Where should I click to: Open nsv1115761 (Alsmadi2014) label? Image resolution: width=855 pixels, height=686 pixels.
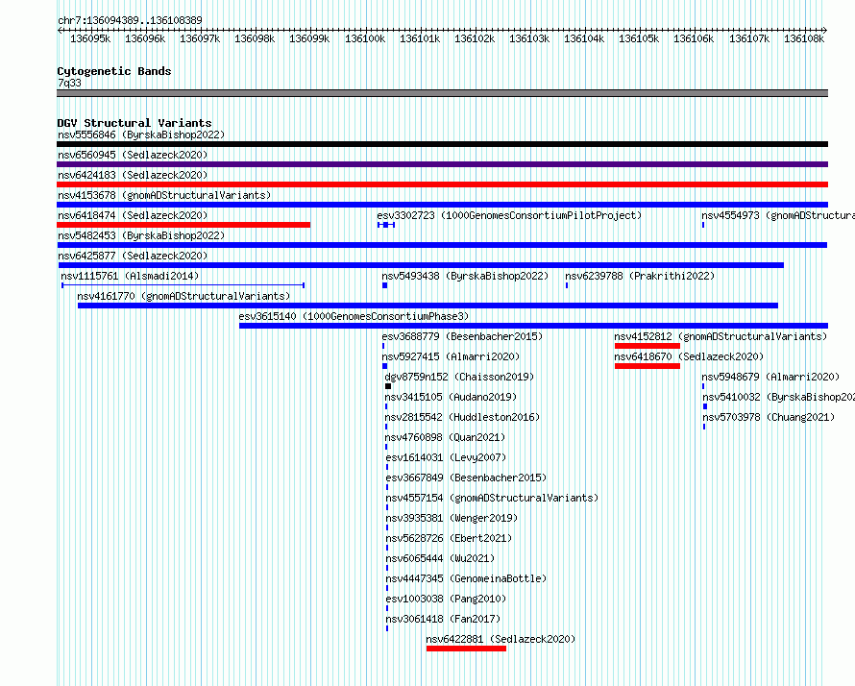coord(130,276)
